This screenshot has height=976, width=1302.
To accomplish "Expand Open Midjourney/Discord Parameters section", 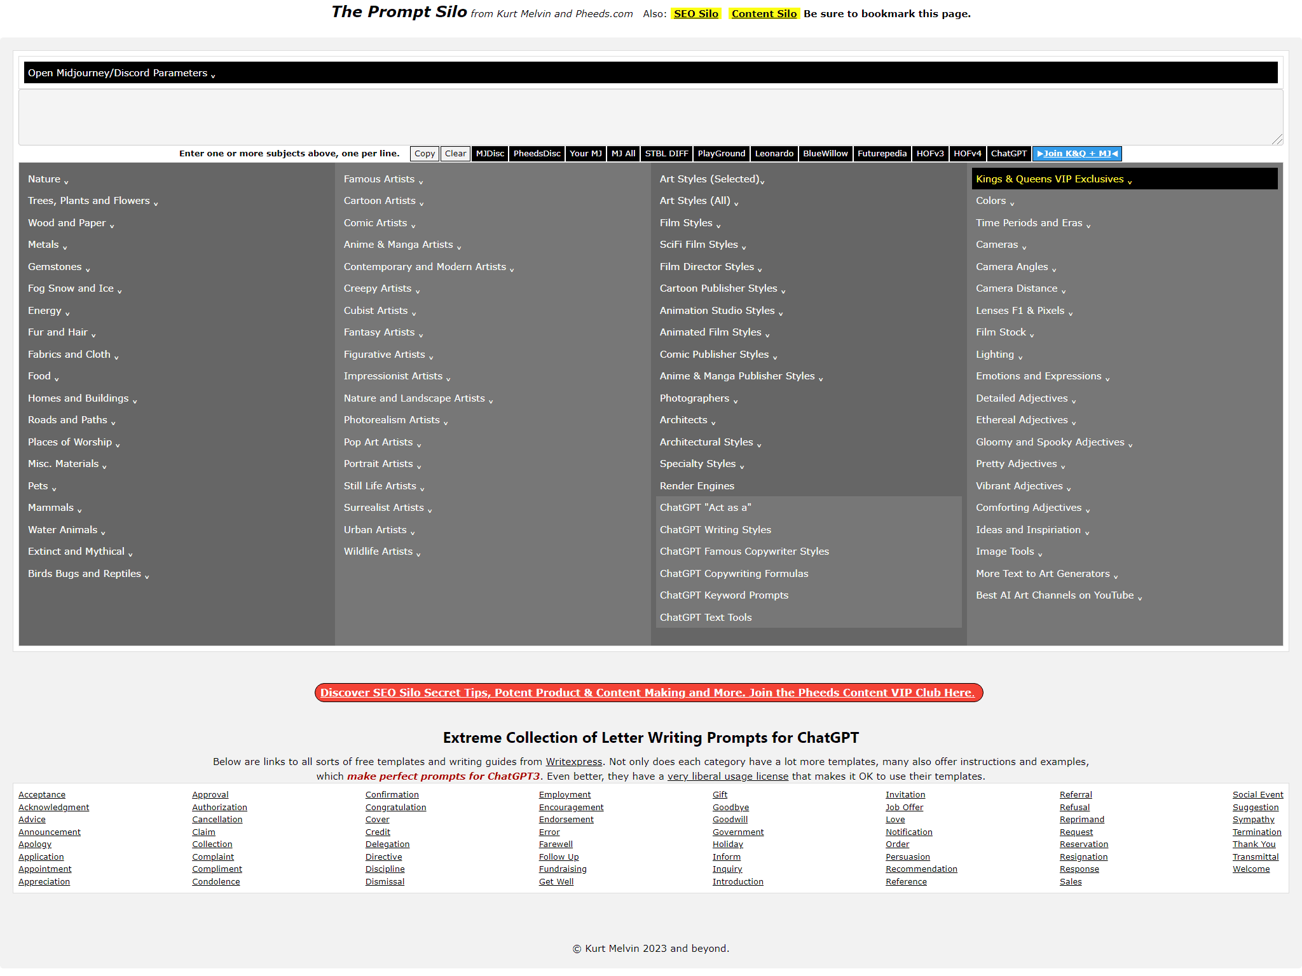I will point(650,73).
